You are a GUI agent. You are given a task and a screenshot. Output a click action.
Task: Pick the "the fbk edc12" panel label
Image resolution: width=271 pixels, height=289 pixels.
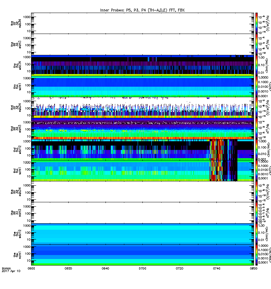pyautogui.click(x=17, y=234)
